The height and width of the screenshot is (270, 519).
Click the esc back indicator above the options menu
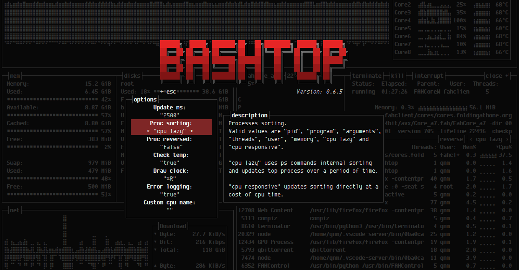point(168,91)
